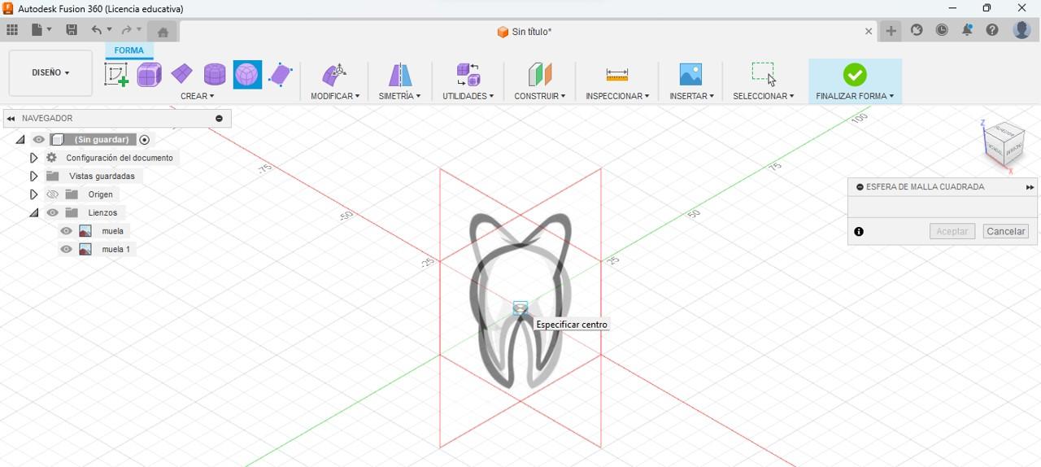Screen dimensions: 1041x467
Task: Open the CREAR dropdown menu
Action: coord(198,96)
